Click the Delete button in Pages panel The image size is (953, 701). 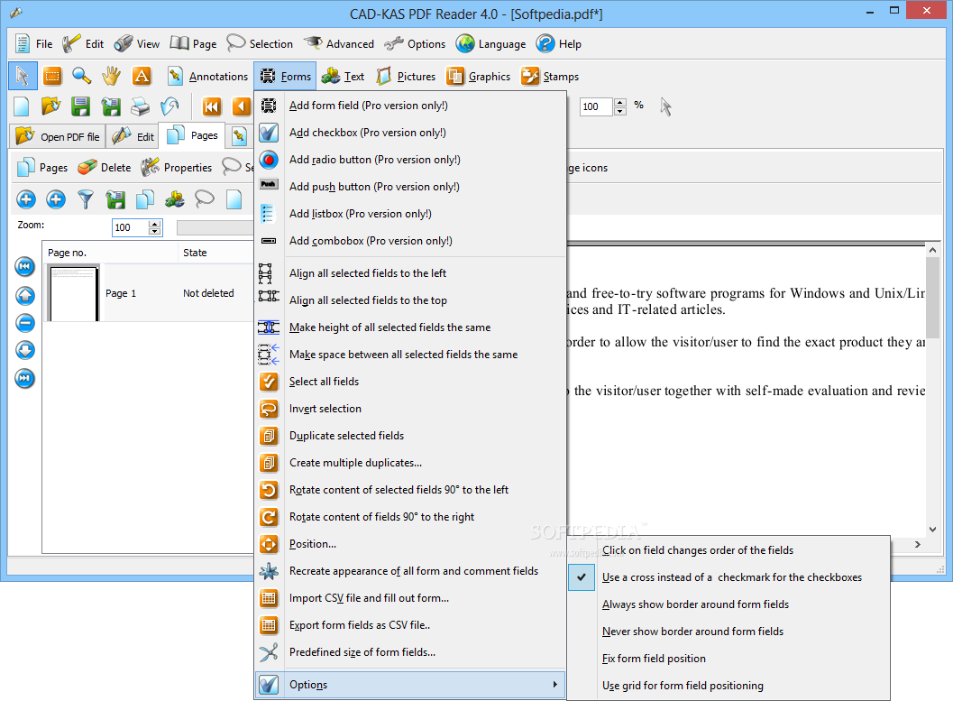coord(104,167)
